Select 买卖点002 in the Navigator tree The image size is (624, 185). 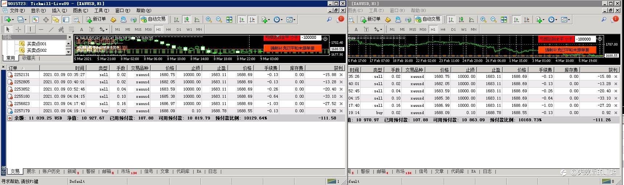coord(37,51)
